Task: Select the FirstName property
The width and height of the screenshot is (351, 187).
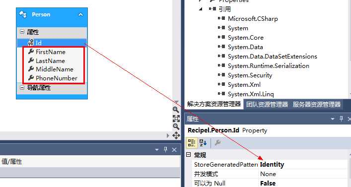Action: point(51,52)
